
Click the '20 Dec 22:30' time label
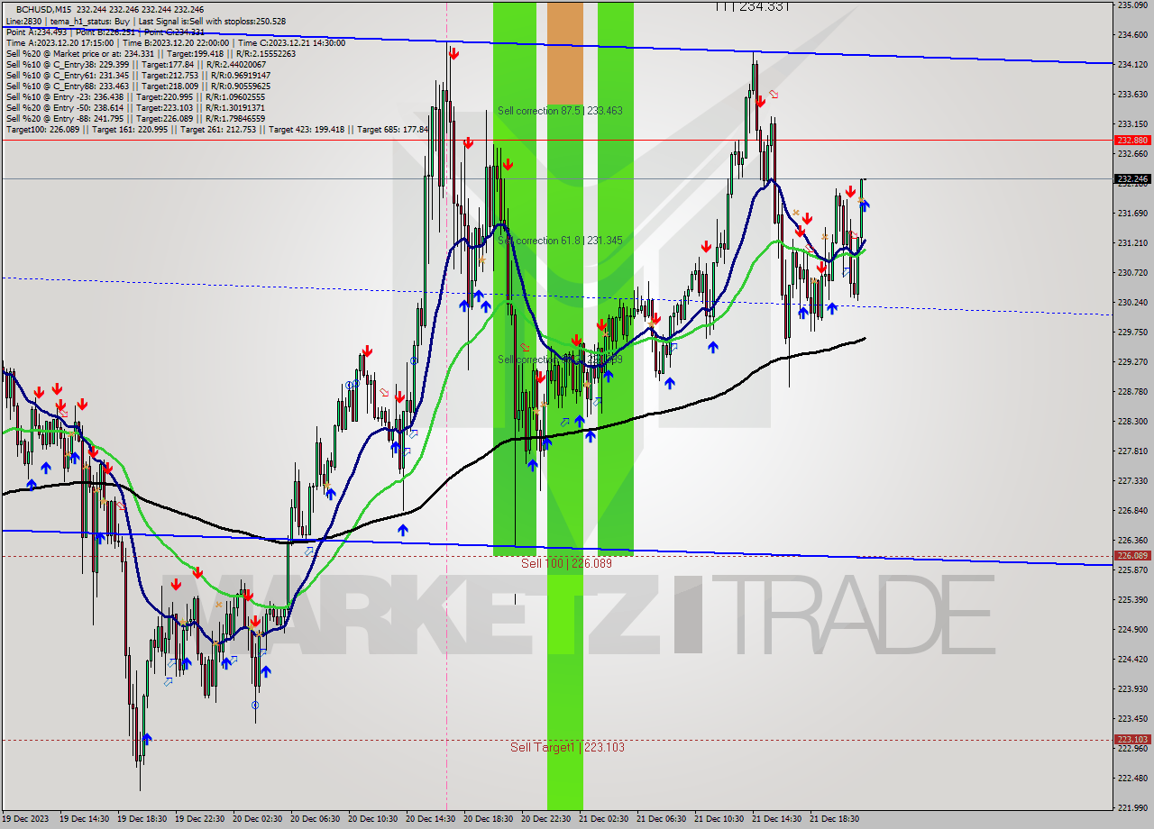(546, 819)
